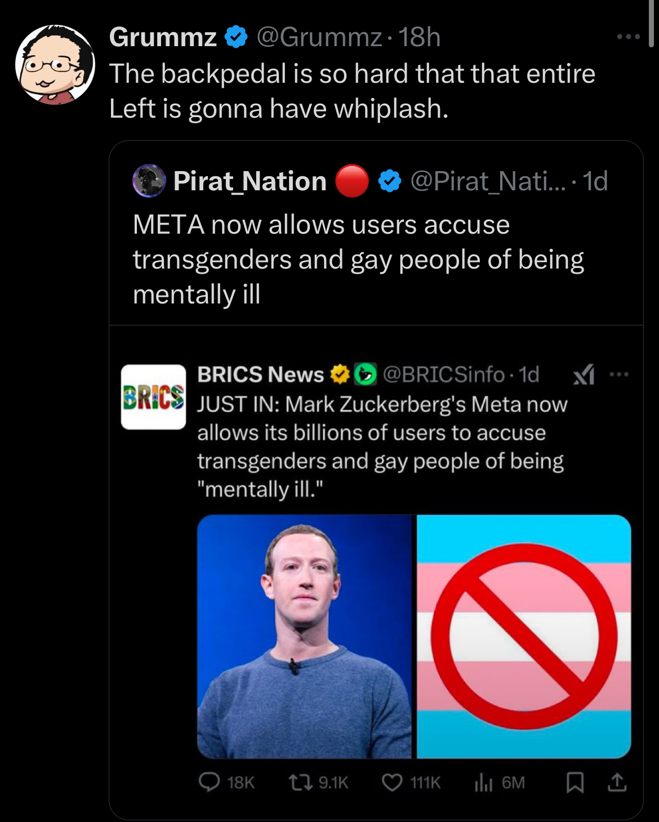
Task: Open BRICS News post three-dot menu
Action: tap(618, 374)
